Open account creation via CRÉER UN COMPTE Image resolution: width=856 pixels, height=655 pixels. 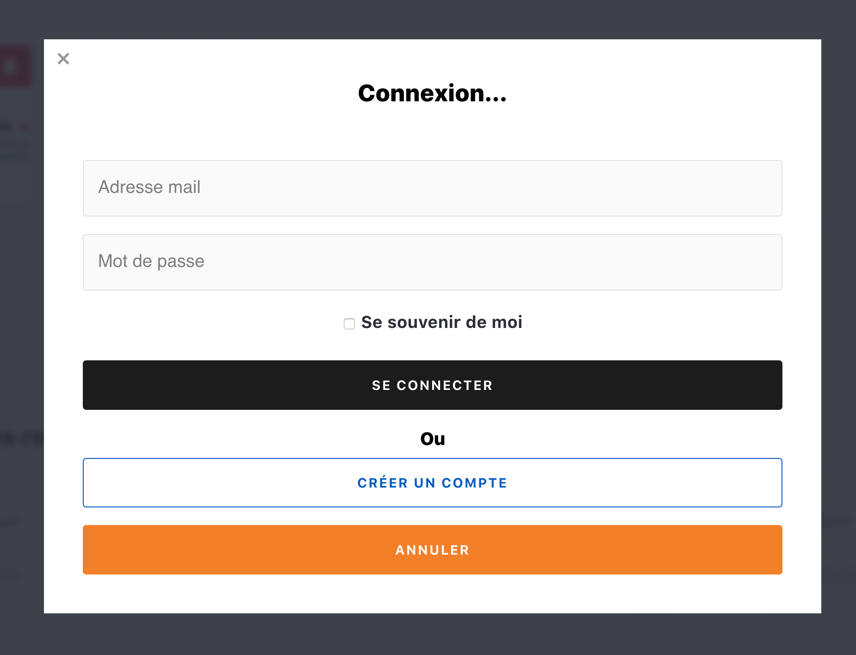click(432, 483)
